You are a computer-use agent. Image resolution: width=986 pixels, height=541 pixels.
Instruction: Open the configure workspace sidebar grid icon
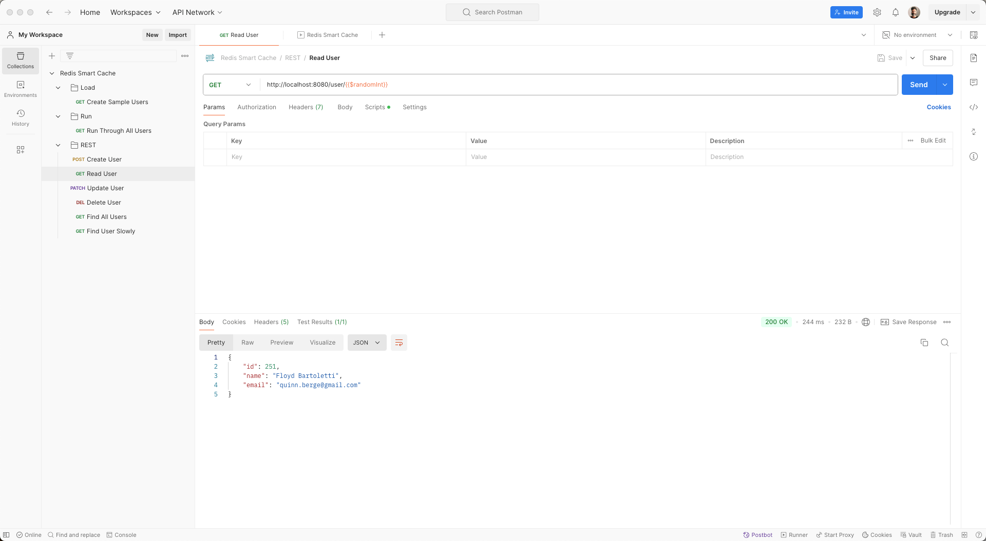21,150
